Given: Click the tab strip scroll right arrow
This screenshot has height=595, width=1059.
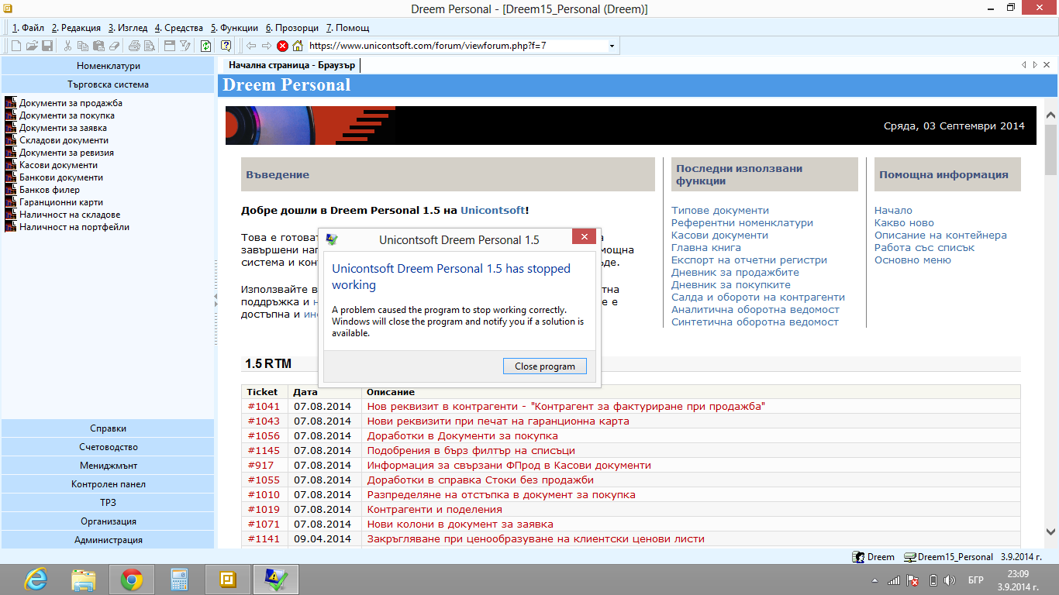Looking at the screenshot, I should [x=1035, y=65].
